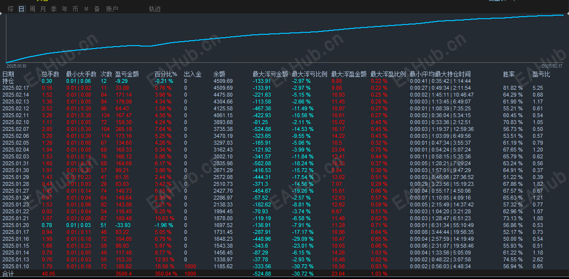Sort by the 总手数 column header
Screen dimensions: 569x279
(51, 74)
